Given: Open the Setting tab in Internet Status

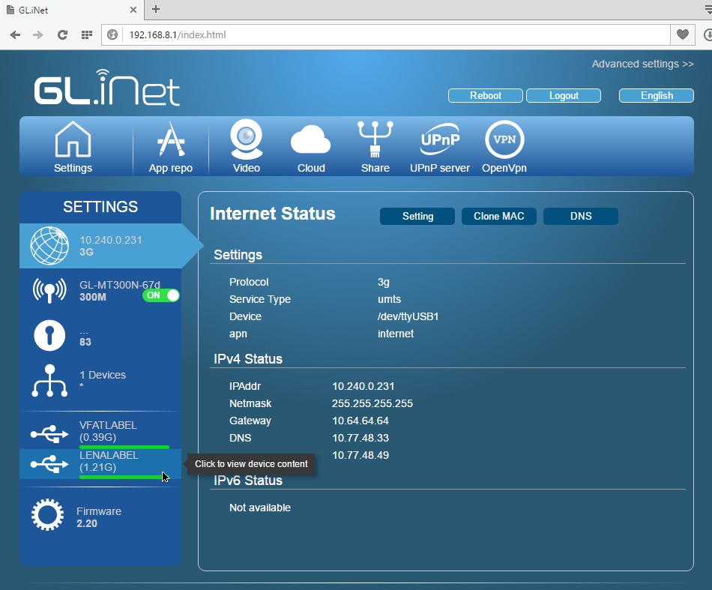Looking at the screenshot, I should pos(417,216).
